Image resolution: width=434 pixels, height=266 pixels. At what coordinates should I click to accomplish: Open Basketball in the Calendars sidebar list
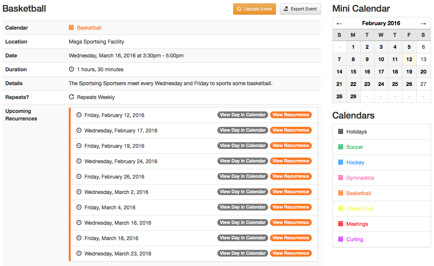(x=381, y=193)
